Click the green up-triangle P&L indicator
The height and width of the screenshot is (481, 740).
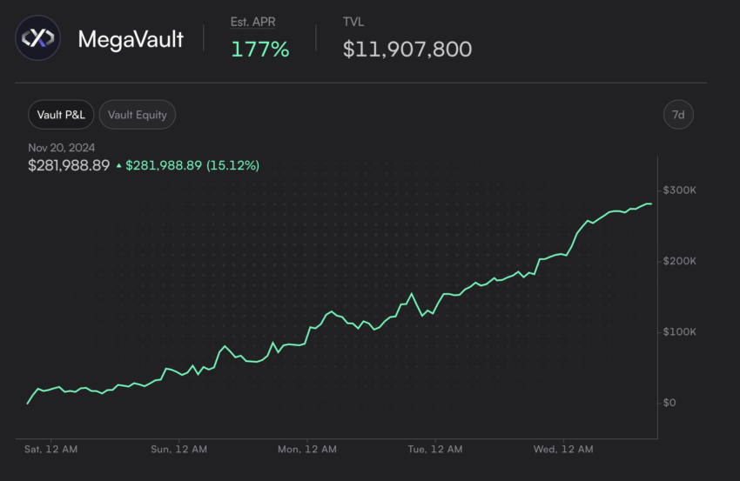[x=119, y=165]
